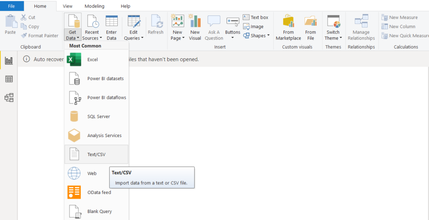The width and height of the screenshot is (429, 220).
Task: Select the Format Painter tool
Action: point(40,36)
